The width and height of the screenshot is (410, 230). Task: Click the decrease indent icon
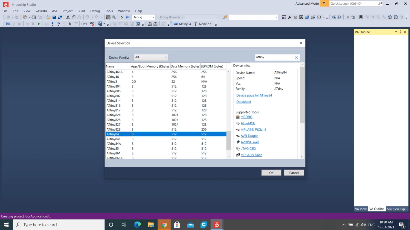(x=334, y=17)
